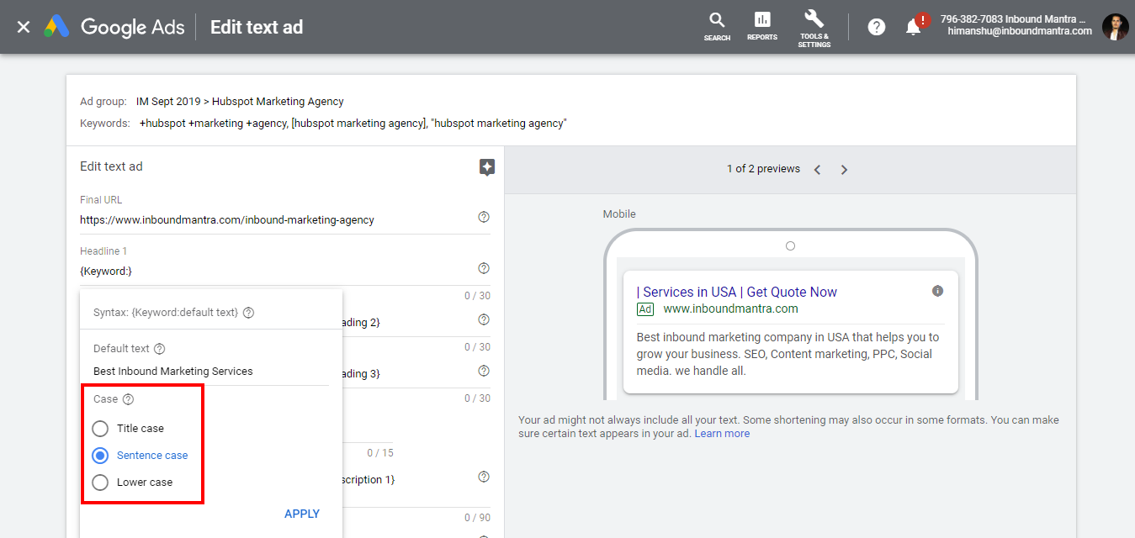Show help for Default text
Viewport: 1135px width, 538px height.
[x=160, y=349]
